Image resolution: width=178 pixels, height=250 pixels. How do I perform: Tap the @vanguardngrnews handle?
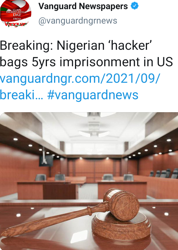coord(78,21)
